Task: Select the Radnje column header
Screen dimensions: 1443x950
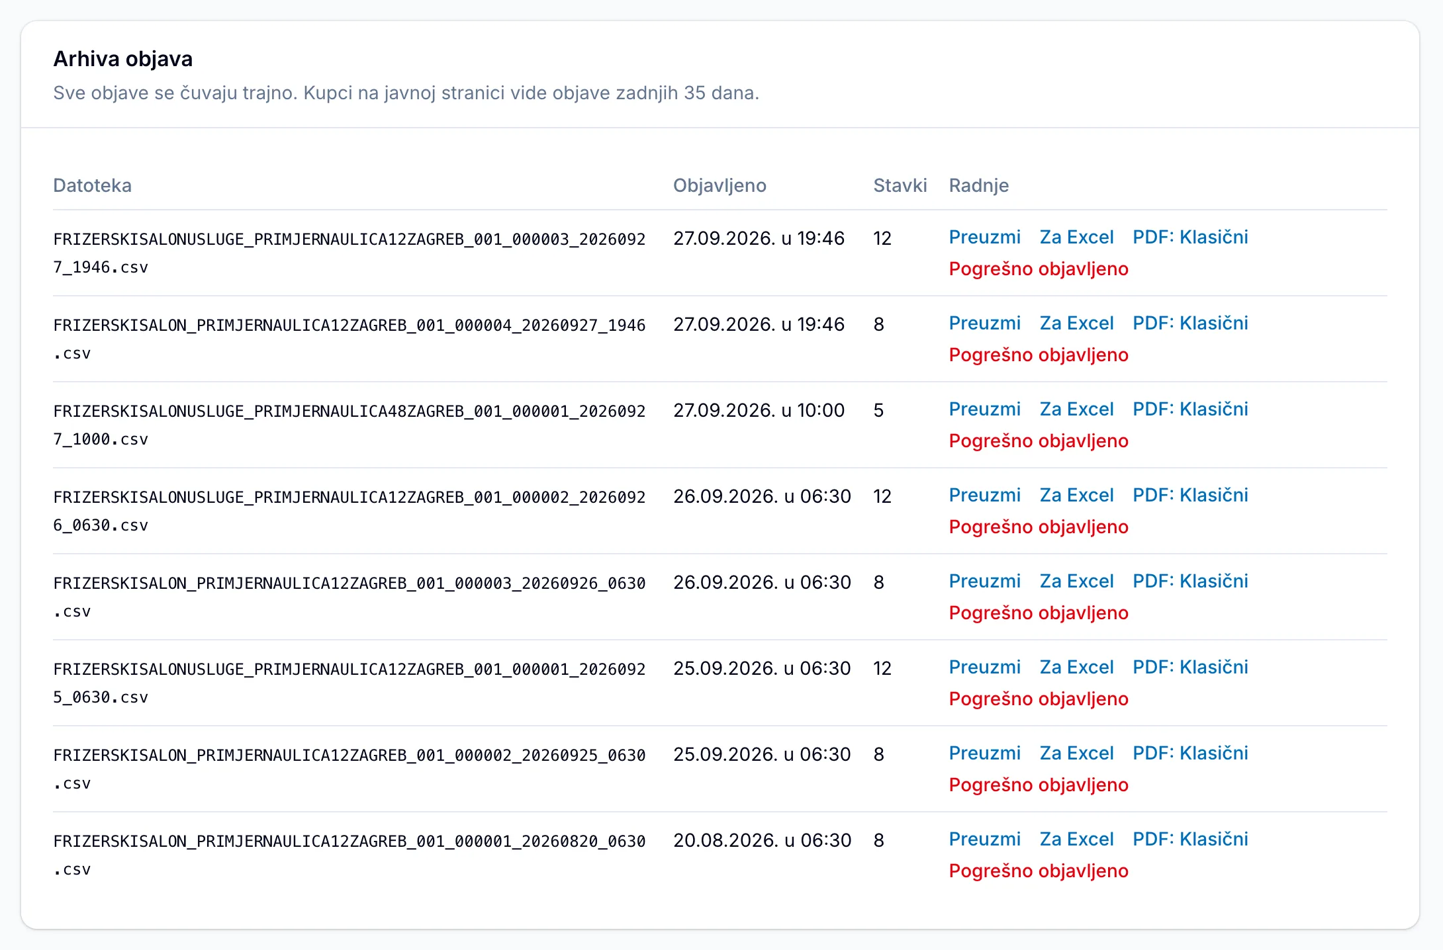Action: pyautogui.click(x=978, y=185)
